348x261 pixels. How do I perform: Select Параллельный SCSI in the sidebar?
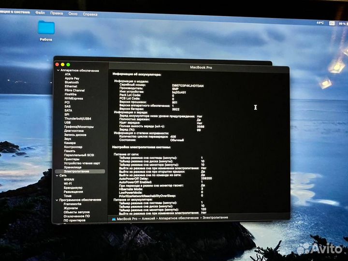(x=79, y=155)
